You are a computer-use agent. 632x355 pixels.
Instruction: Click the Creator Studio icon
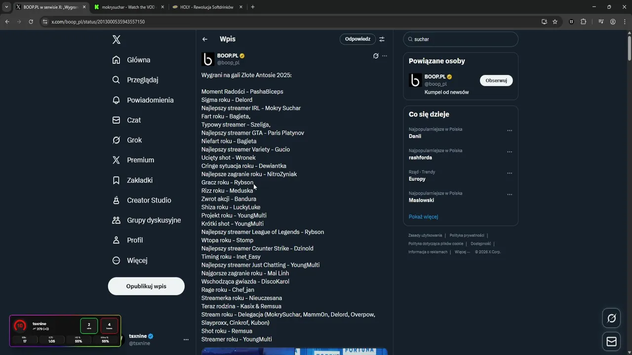(x=116, y=200)
